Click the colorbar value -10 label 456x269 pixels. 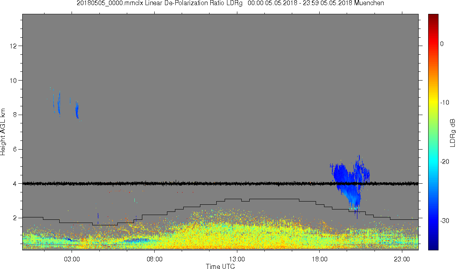(x=444, y=102)
